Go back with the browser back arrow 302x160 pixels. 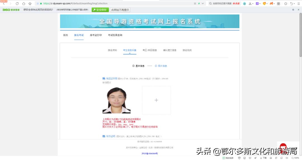click(x=4, y=3)
